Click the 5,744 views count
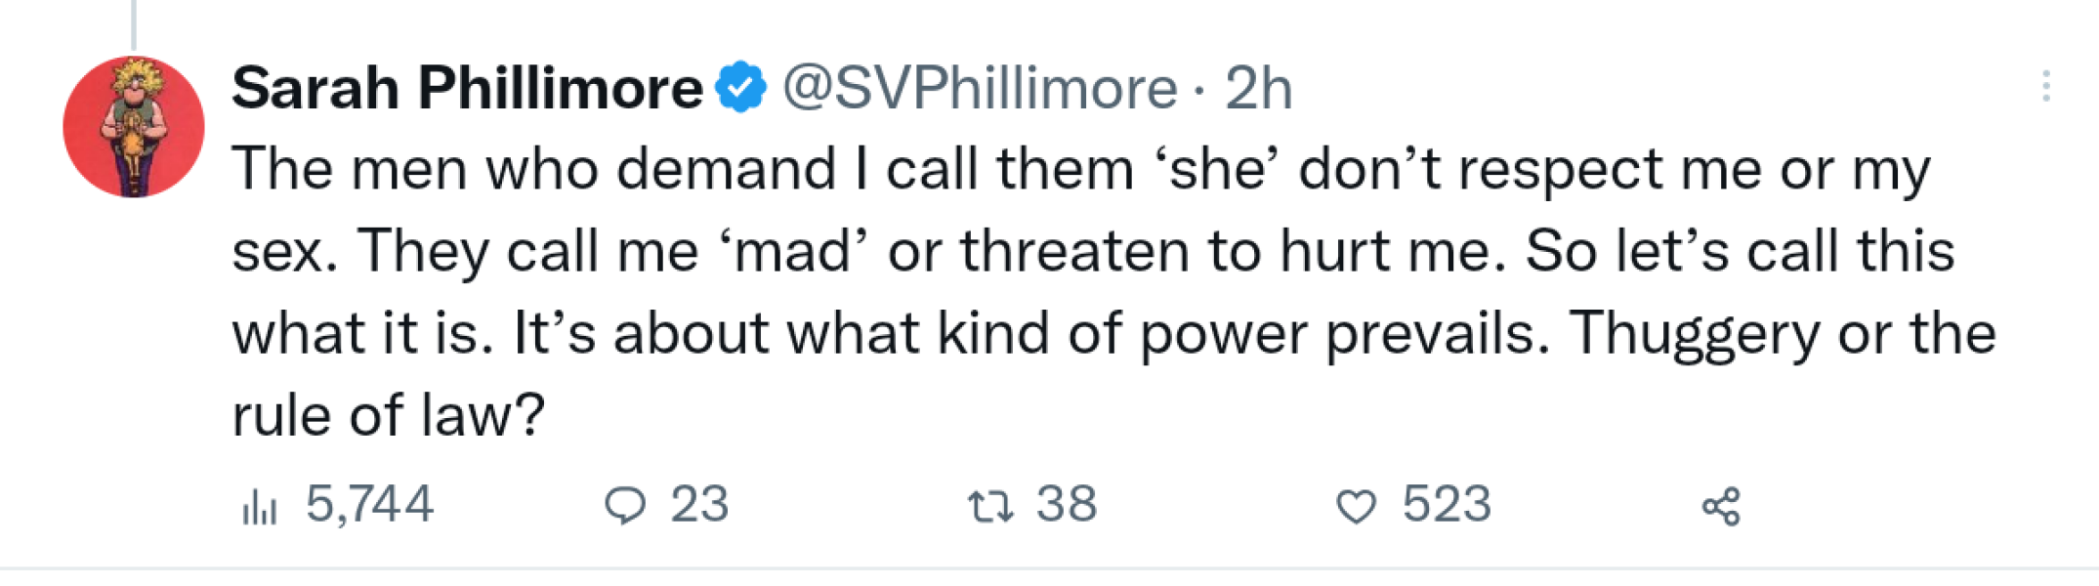The width and height of the screenshot is (2099, 586). pos(369,504)
